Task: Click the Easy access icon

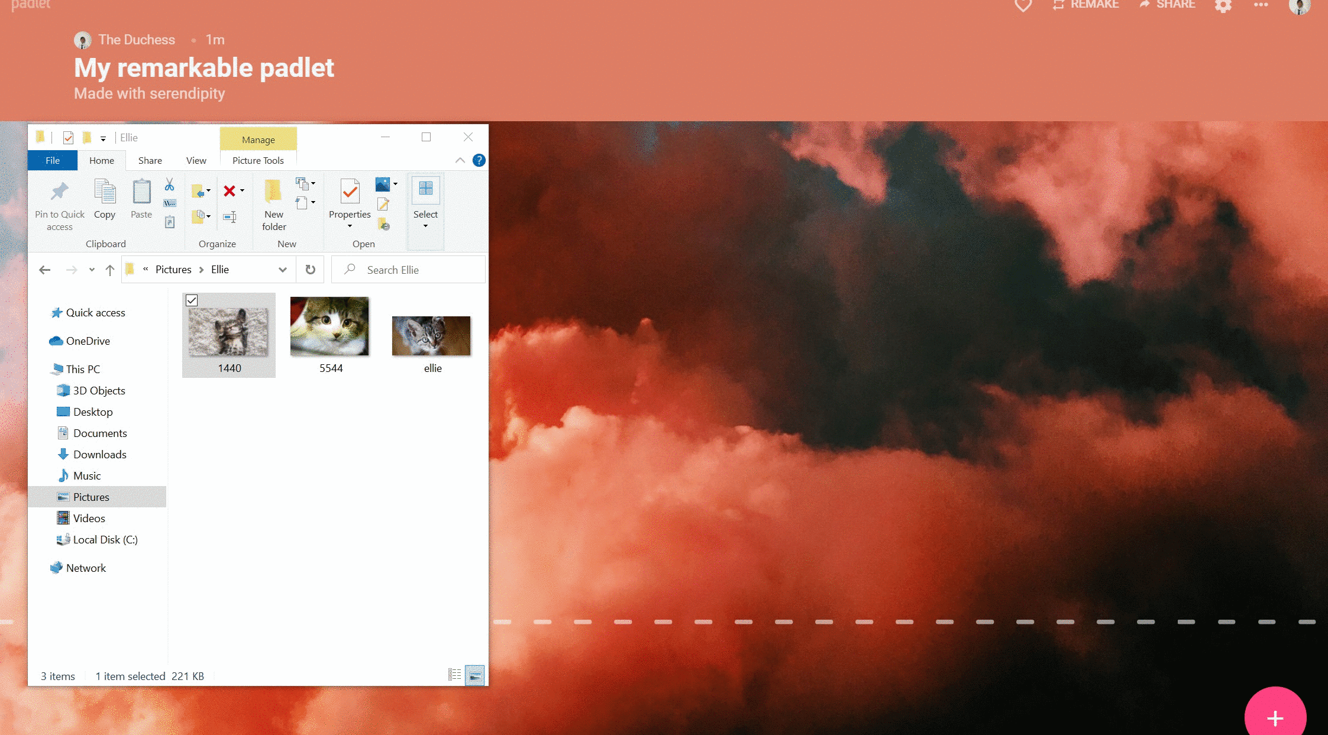Action: click(302, 203)
